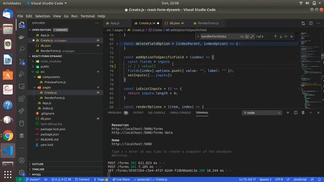Open the Source Control view
The image size is (324, 182).
point(21,62)
